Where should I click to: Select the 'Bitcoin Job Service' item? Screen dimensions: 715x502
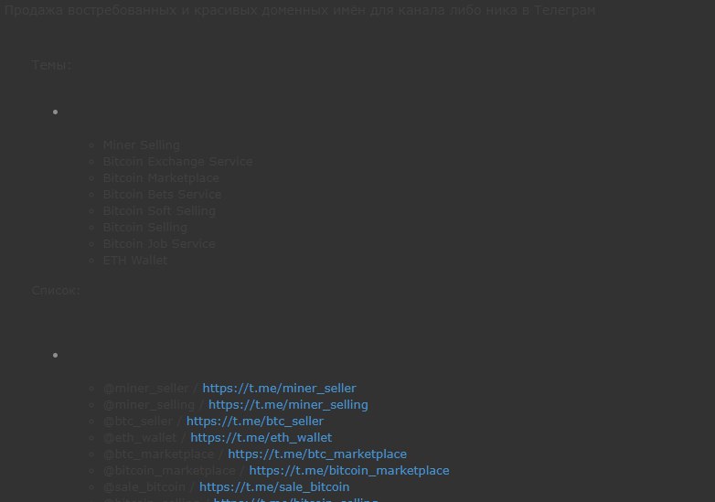coord(159,243)
